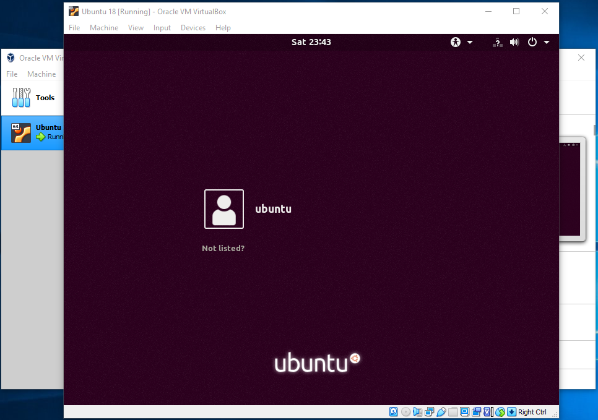
Task: Click the volume speaker icon
Action: tap(514, 42)
